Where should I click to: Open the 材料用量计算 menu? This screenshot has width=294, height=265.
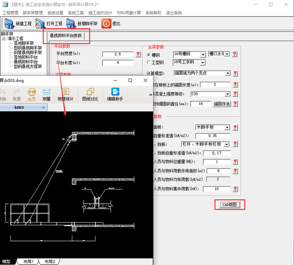[x=129, y=13]
